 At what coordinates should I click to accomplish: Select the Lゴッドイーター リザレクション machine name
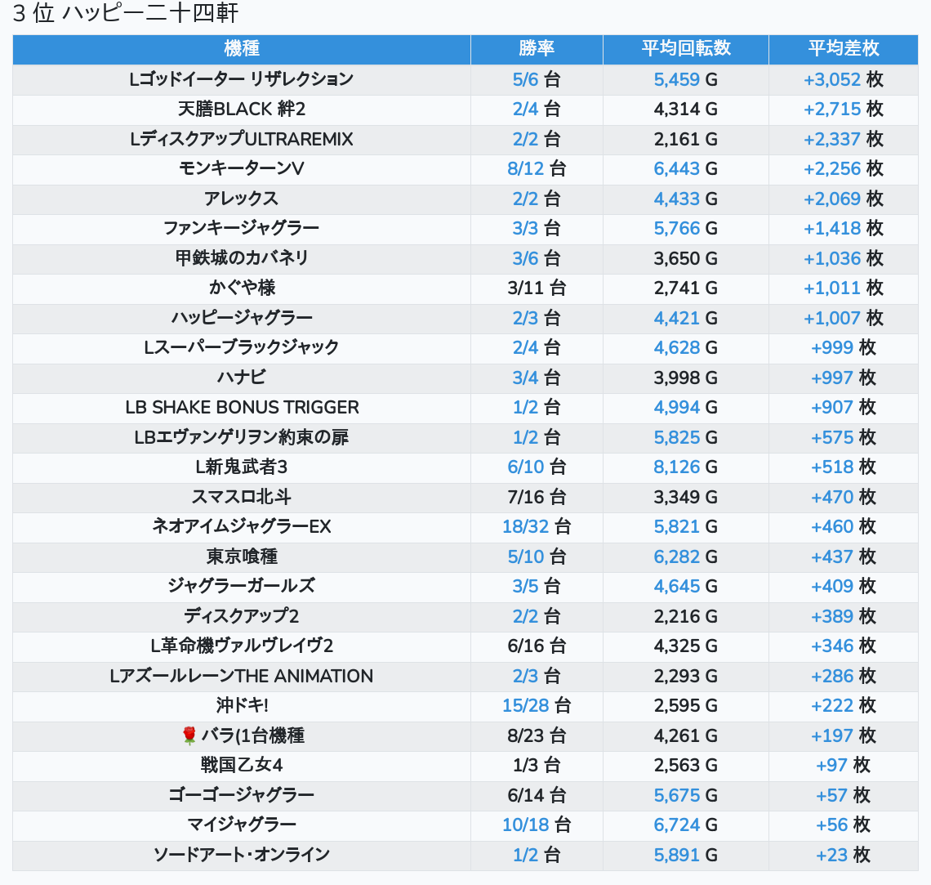point(242,79)
